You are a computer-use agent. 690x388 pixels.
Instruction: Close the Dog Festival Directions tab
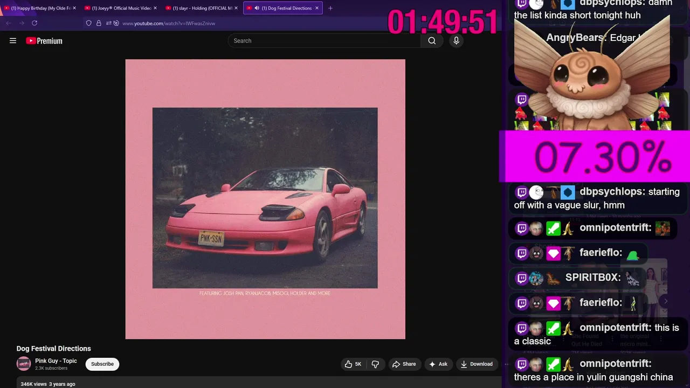(317, 8)
